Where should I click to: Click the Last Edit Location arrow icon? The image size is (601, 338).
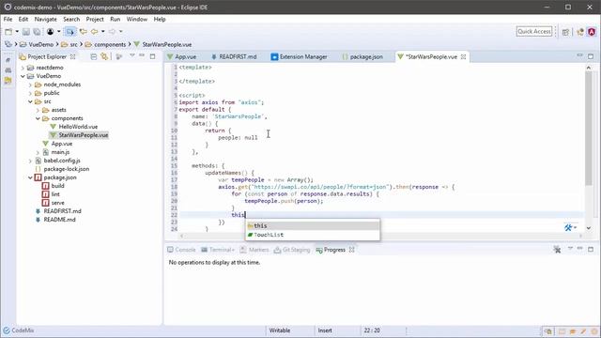tap(84, 31)
